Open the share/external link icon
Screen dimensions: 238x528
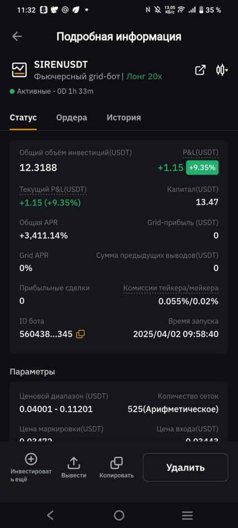(x=200, y=70)
